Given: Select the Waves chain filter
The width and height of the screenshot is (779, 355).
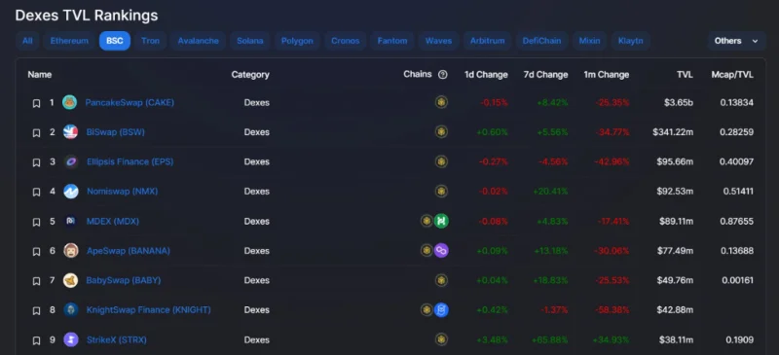Looking at the screenshot, I should point(438,41).
